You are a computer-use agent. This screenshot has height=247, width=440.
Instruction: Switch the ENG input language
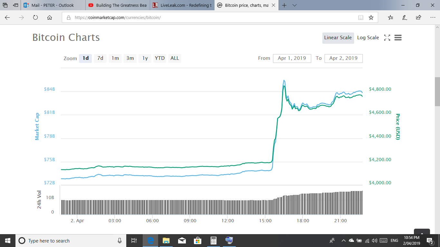394,241
